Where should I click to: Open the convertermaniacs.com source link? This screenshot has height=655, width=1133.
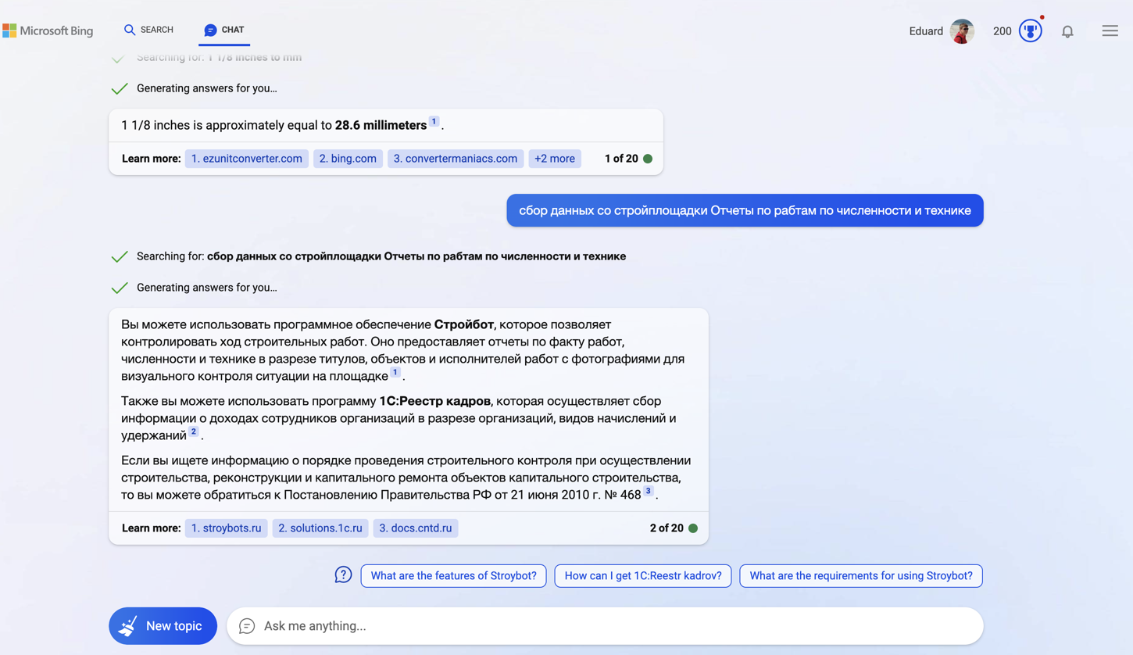pyautogui.click(x=456, y=159)
